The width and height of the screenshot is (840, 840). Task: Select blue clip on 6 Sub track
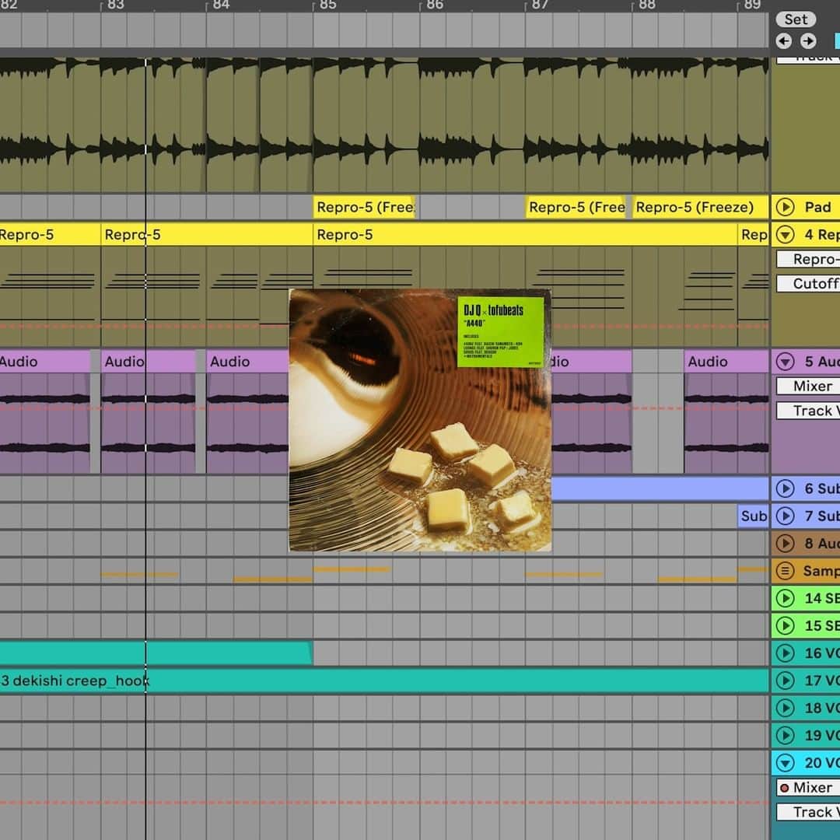[660, 488]
